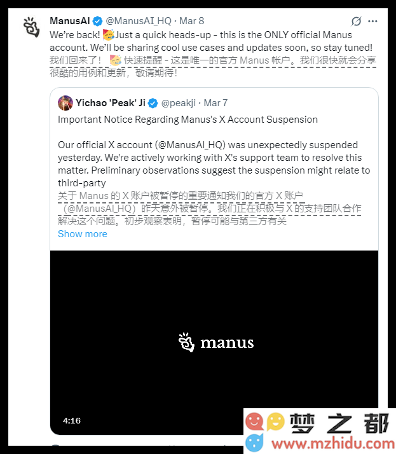
Task: Click the www.mzhidu.com watermark link
Action: (x=333, y=444)
